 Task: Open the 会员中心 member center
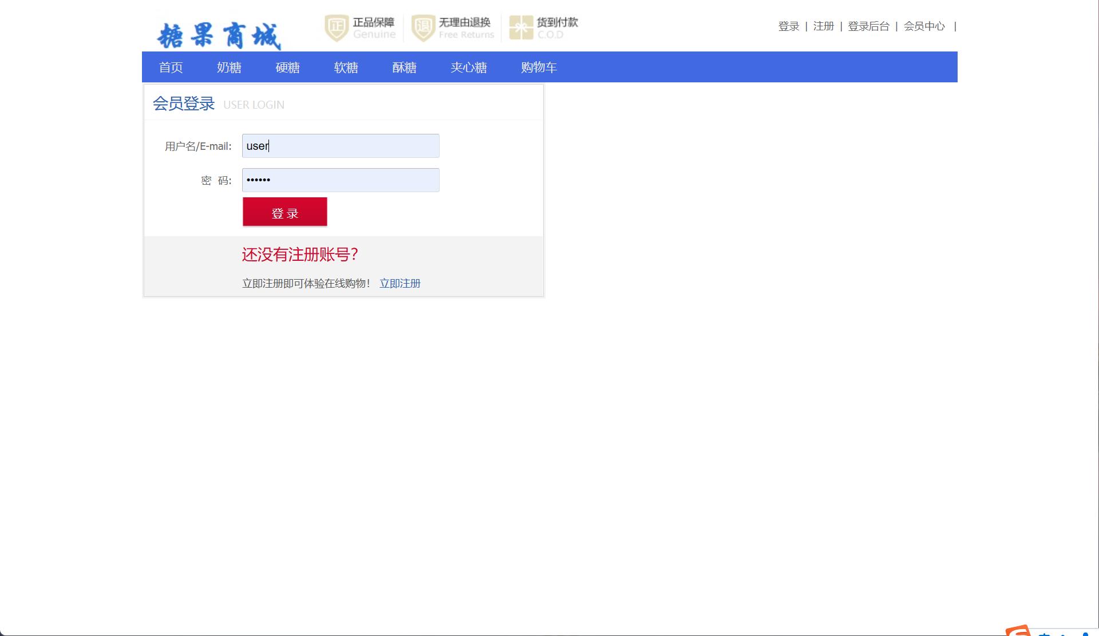[x=924, y=26]
